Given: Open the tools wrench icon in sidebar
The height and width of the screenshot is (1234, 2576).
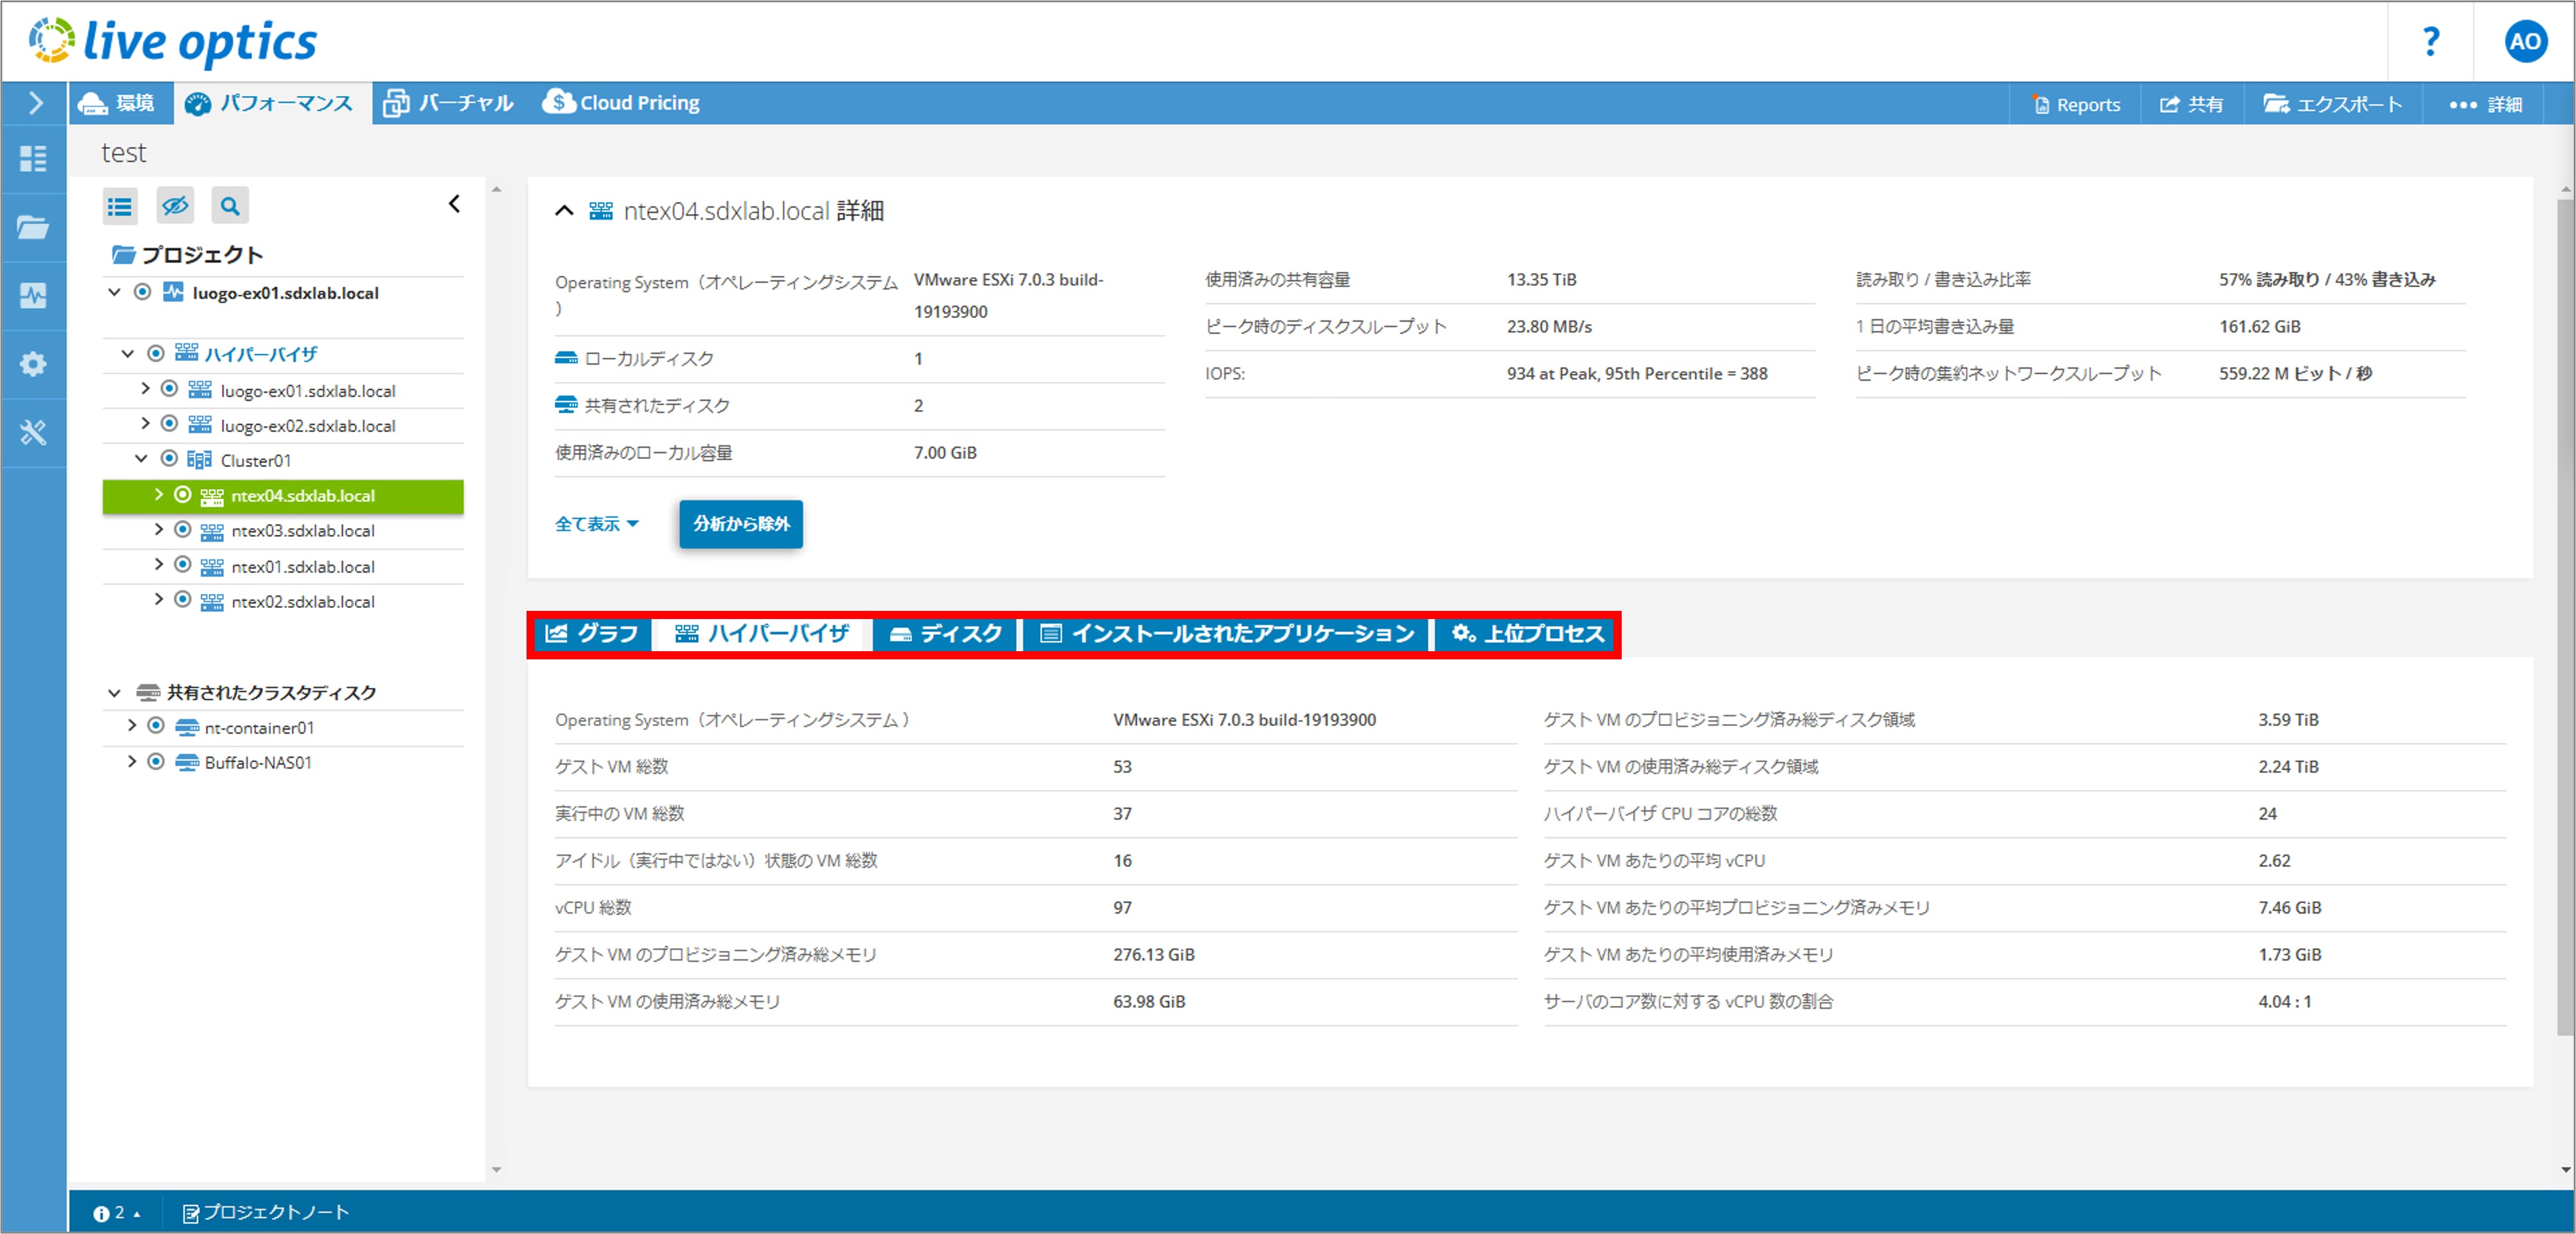Looking at the screenshot, I should pyautogui.click(x=33, y=432).
